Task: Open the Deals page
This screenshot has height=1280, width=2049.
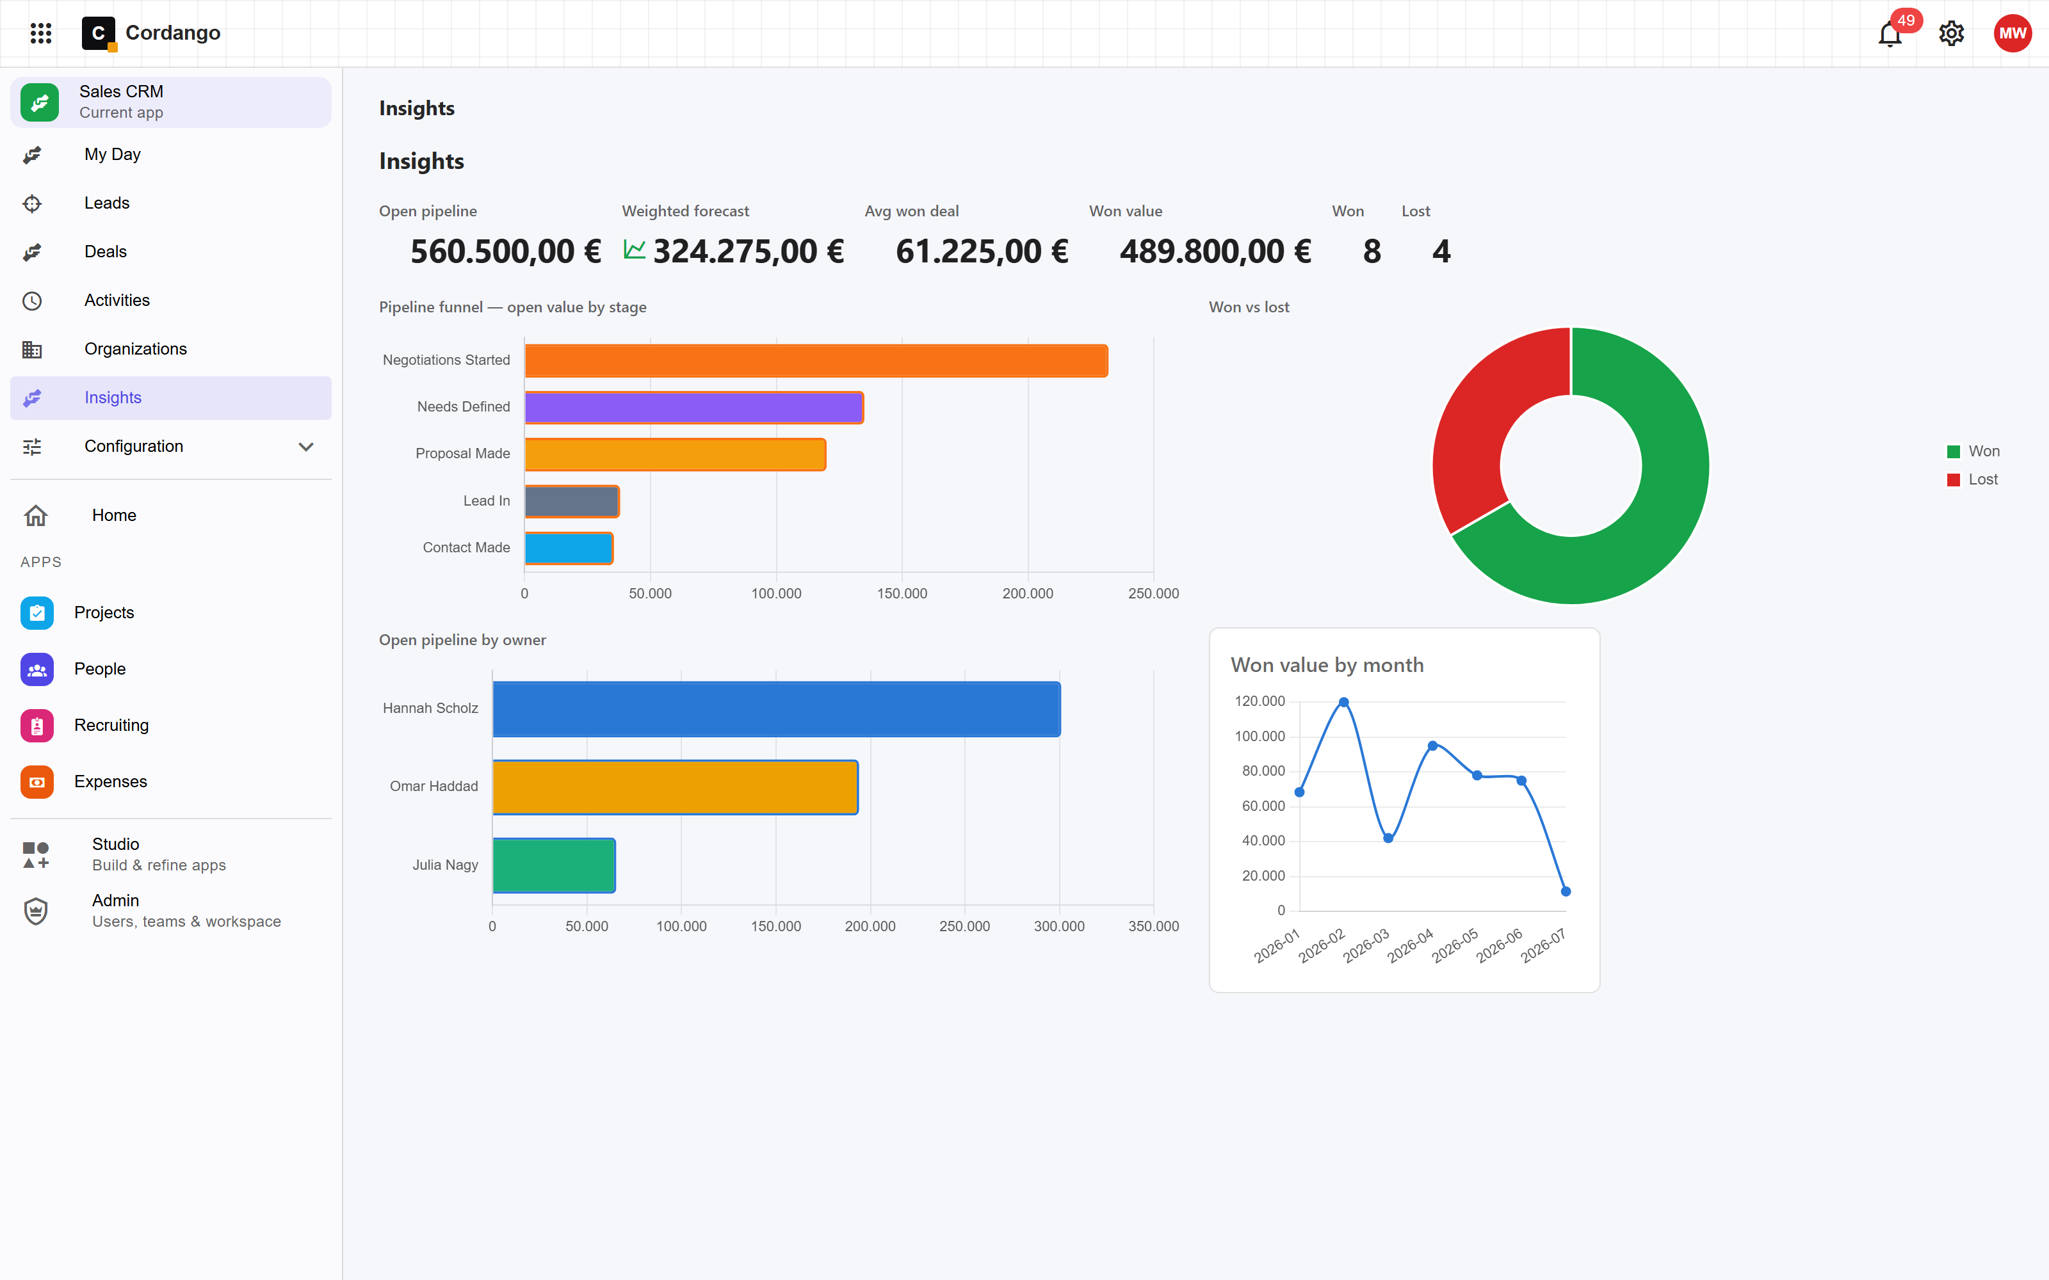Action: tap(170, 252)
